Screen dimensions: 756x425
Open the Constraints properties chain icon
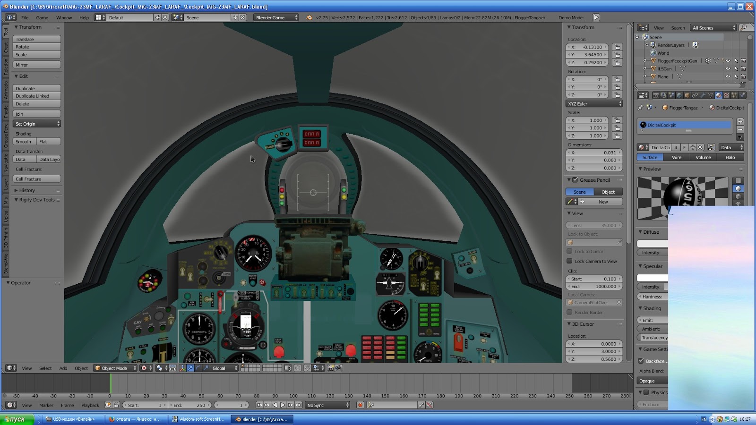pos(695,95)
